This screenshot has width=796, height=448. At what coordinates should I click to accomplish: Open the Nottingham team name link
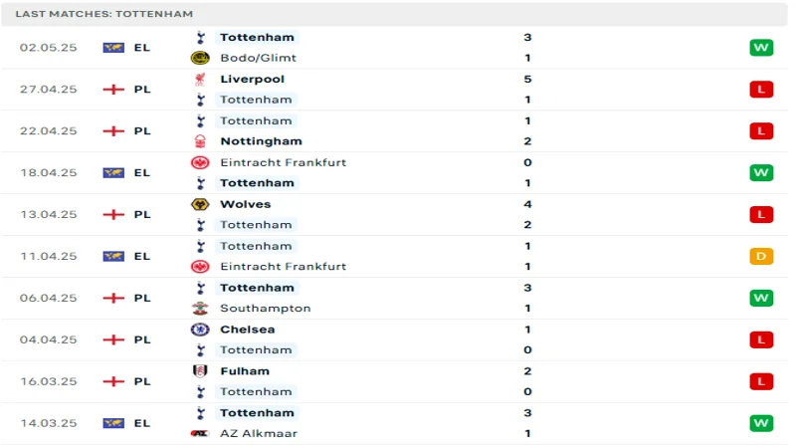pos(261,141)
